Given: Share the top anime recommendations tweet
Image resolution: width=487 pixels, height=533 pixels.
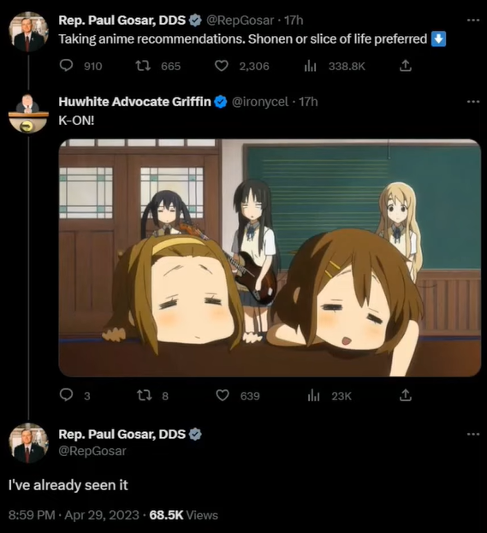Looking at the screenshot, I should (x=405, y=66).
